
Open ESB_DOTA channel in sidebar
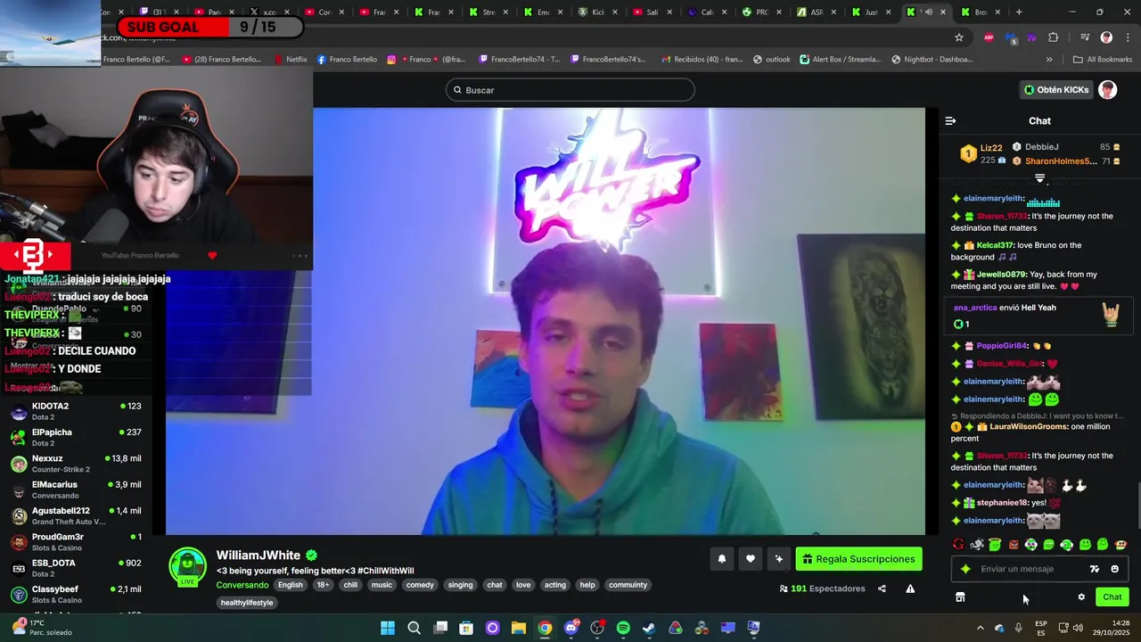[76, 568]
